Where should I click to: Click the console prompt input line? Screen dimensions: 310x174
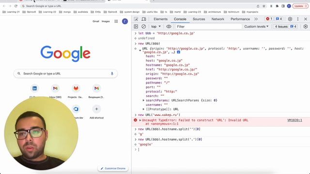tap(221, 150)
